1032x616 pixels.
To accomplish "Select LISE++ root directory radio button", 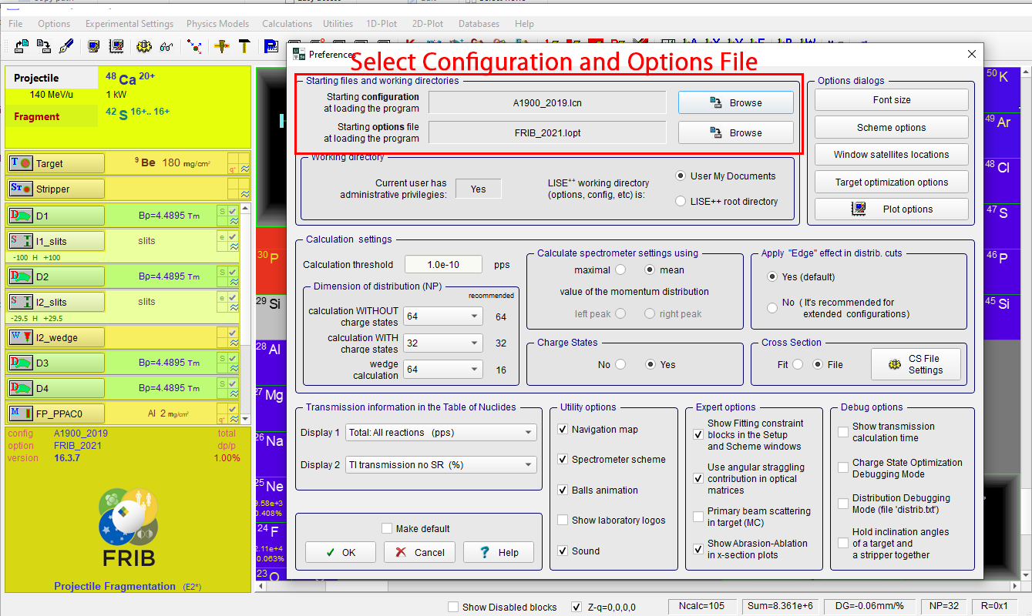I will [681, 202].
